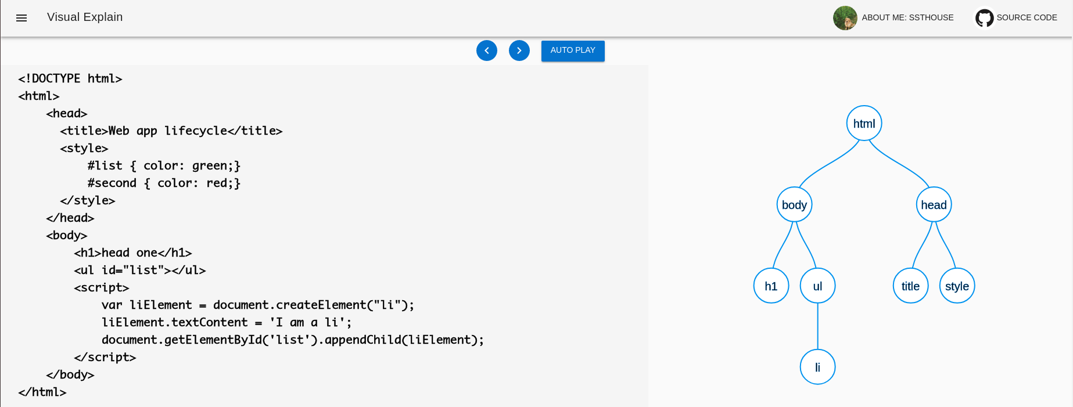Screen dimensions: 1073x407
Task: Click the closing </body> code line
Action: (x=70, y=374)
